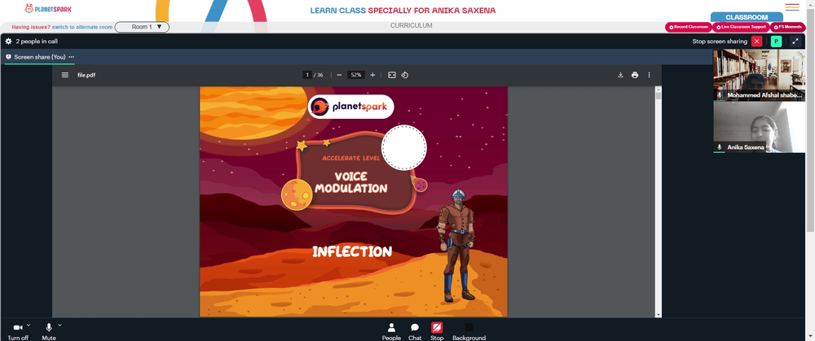Enter fullscreen call view
Screen dimensions: 815x341
pos(795,42)
